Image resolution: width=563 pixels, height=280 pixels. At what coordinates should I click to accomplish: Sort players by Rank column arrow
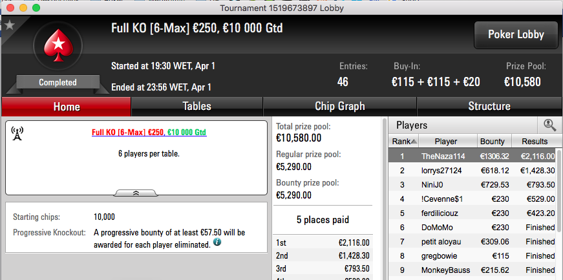point(414,141)
